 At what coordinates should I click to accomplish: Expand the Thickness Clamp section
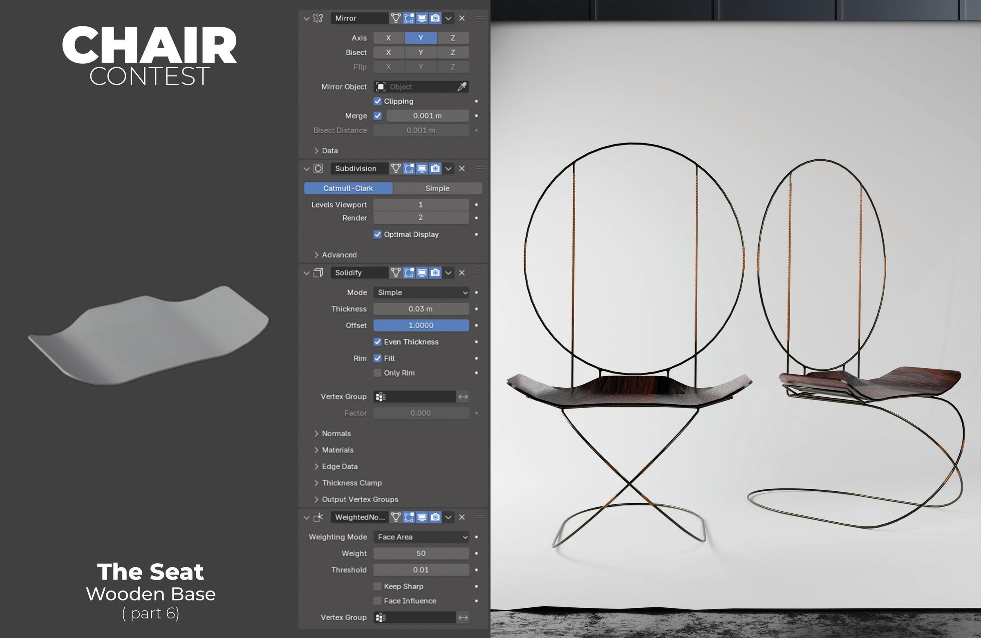tap(352, 483)
